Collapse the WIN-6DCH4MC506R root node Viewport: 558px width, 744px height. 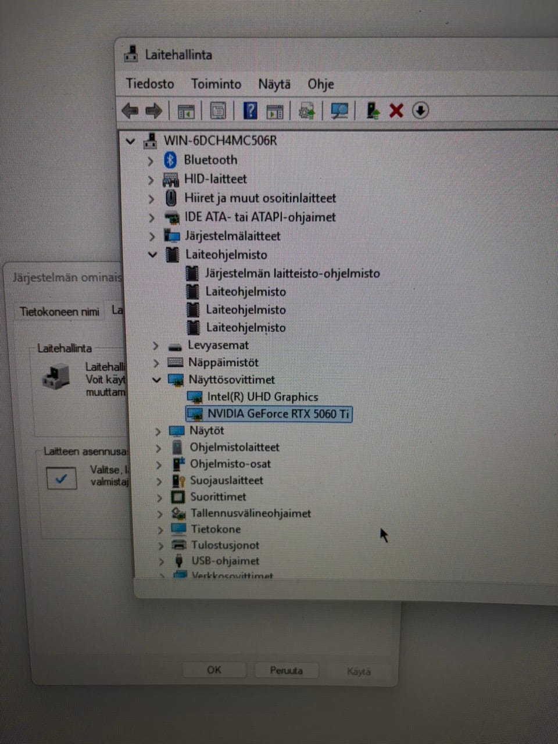(x=131, y=141)
